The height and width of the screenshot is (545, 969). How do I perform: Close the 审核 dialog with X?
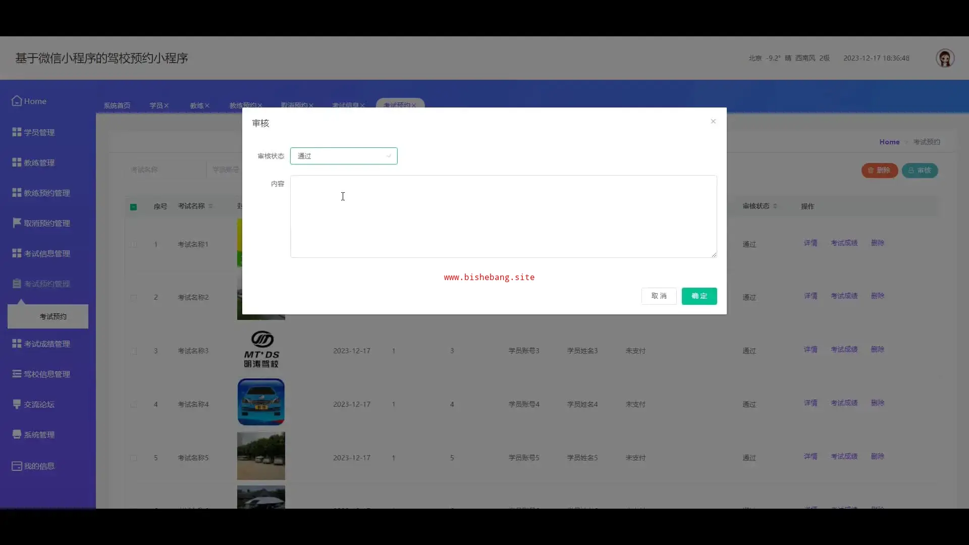click(x=713, y=121)
